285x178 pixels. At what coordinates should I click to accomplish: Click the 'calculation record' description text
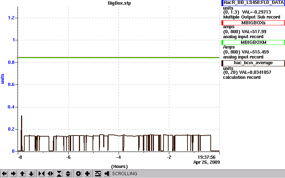242,77
